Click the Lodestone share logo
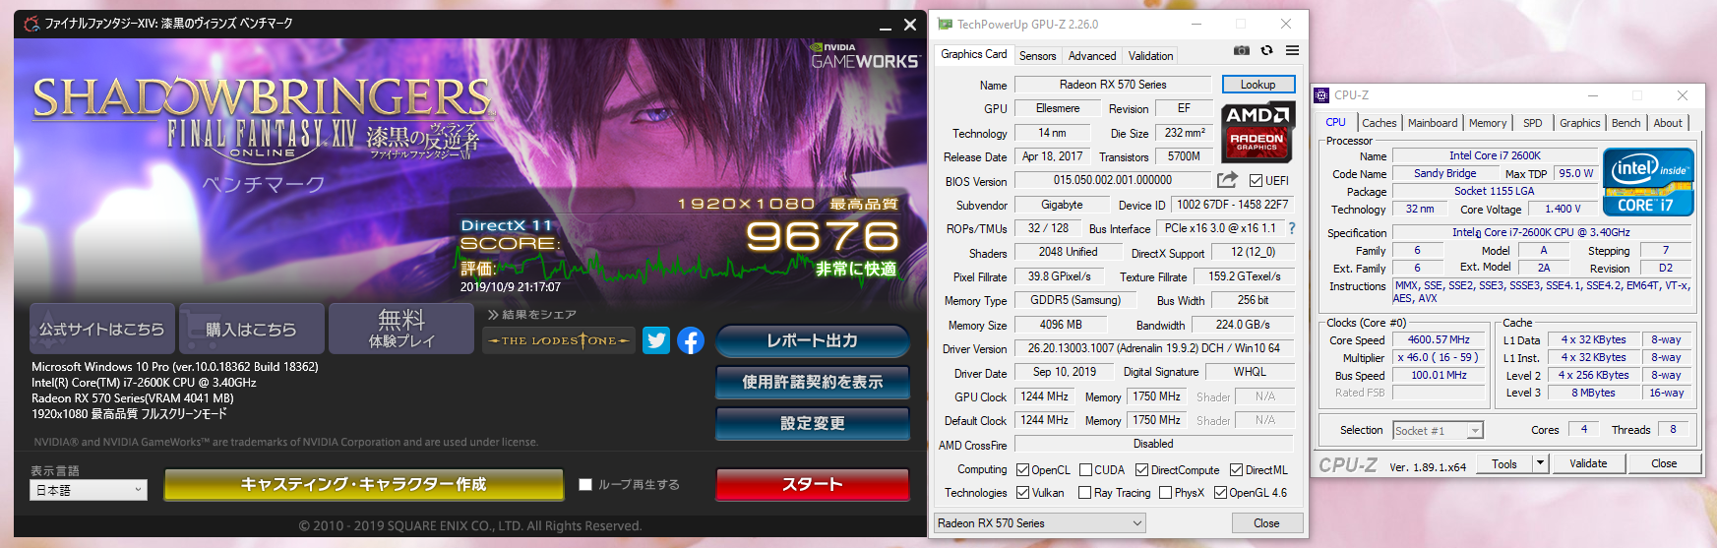 click(x=559, y=340)
